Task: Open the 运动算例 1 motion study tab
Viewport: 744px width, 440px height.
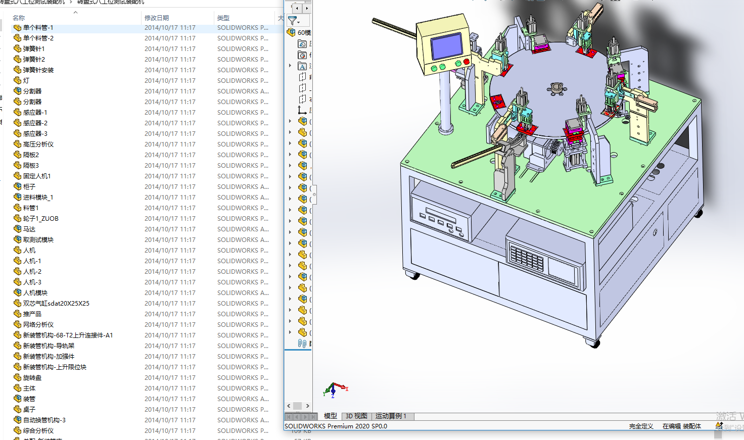Action: [391, 416]
